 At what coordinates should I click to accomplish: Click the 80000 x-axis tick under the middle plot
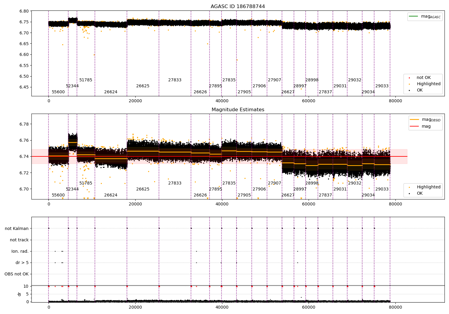395,205
